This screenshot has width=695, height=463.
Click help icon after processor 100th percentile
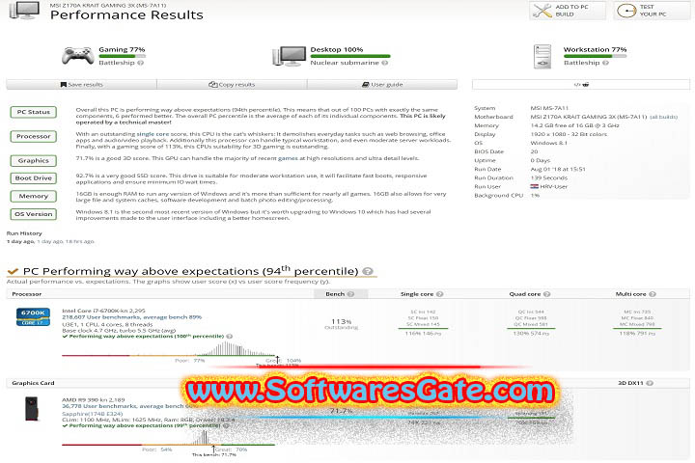pos(230,337)
